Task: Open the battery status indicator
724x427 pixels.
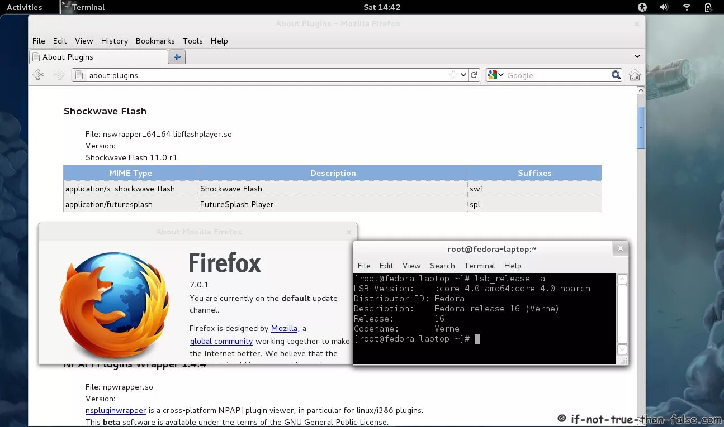Action: pyautogui.click(x=708, y=7)
